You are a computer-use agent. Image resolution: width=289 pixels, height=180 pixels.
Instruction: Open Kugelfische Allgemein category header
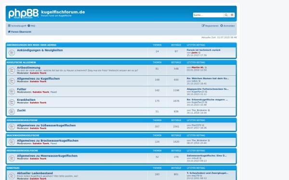click(21, 62)
